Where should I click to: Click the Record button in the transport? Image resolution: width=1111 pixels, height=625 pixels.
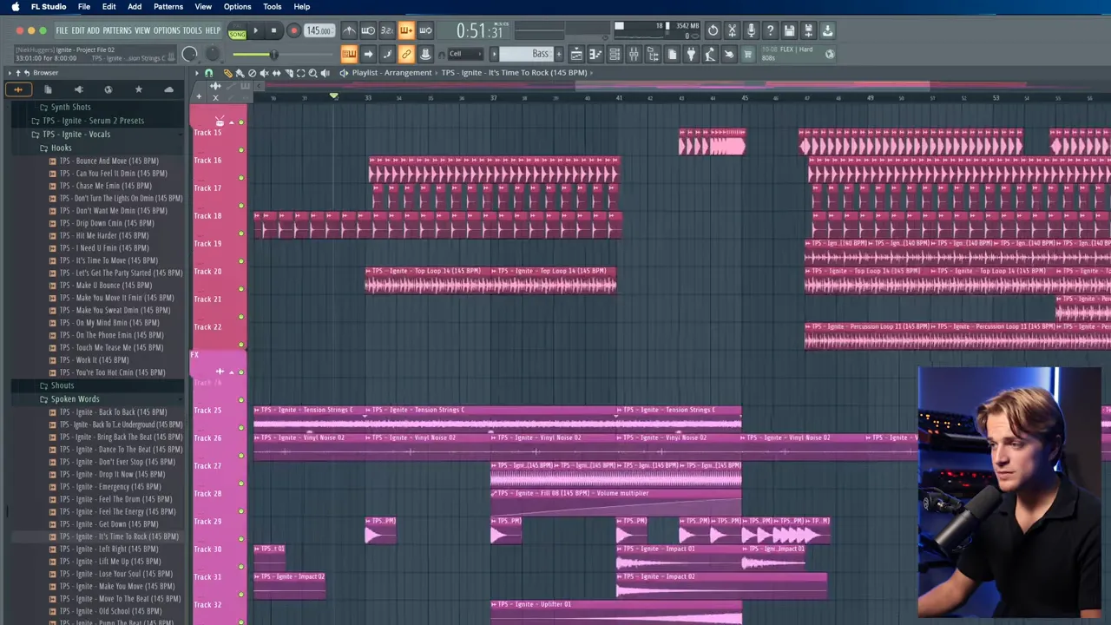293,30
